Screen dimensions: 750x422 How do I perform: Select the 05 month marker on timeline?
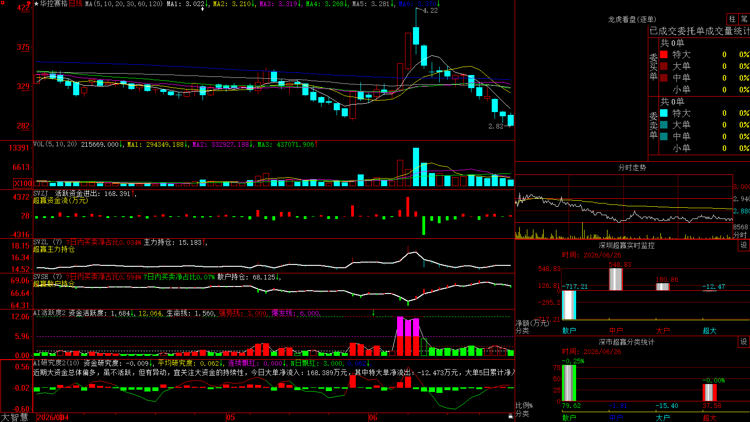pos(230,417)
